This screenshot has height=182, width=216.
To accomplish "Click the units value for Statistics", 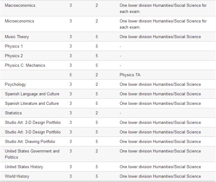I will click(x=97, y=113).
